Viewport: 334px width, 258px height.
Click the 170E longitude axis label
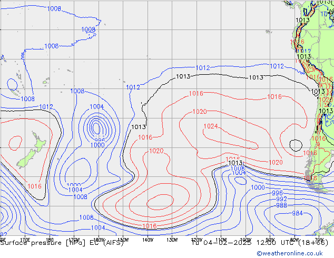coord(25,240)
